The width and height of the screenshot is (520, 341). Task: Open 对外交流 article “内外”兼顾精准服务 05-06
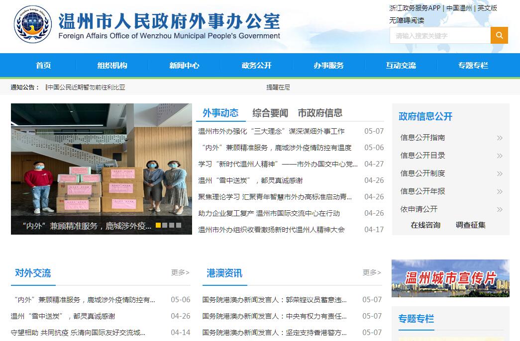85,300
